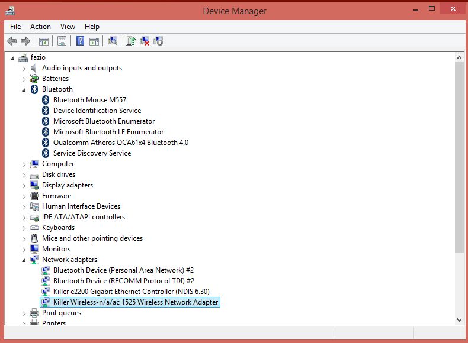The image size is (468, 343).
Task: Click the Batteries category icon
Action: 34,79
